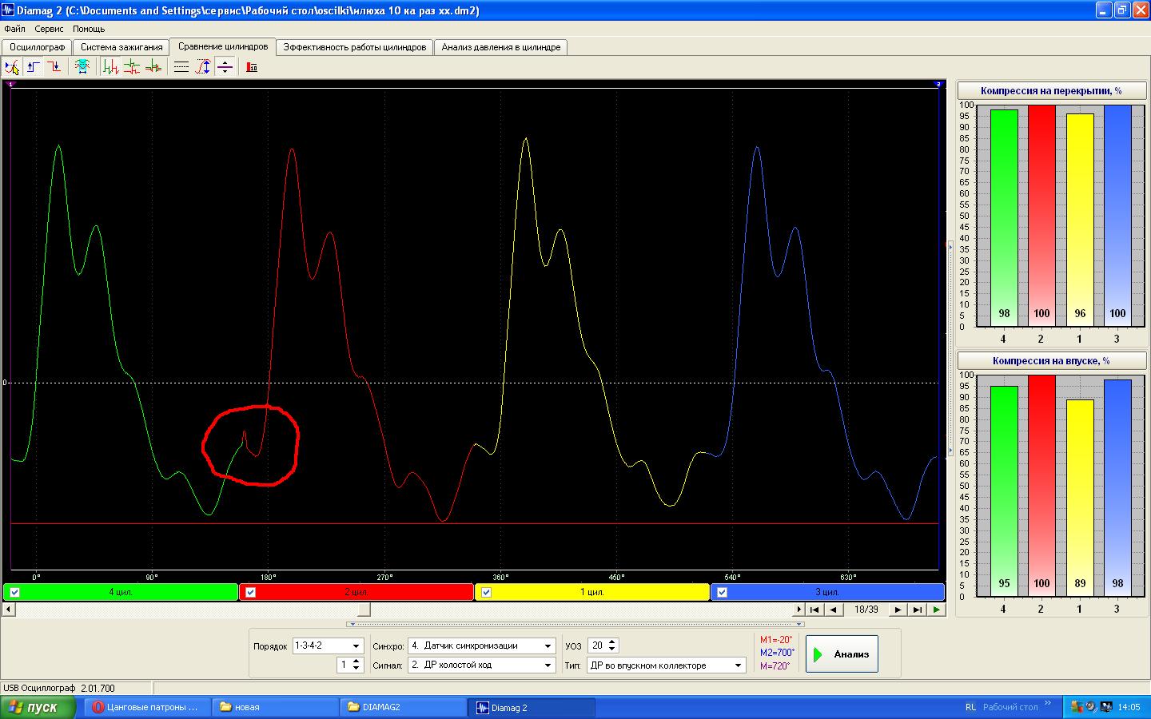Decrease the УОЗ value with down arrow
Screen dimensions: 1151x719
pyautogui.click(x=612, y=649)
